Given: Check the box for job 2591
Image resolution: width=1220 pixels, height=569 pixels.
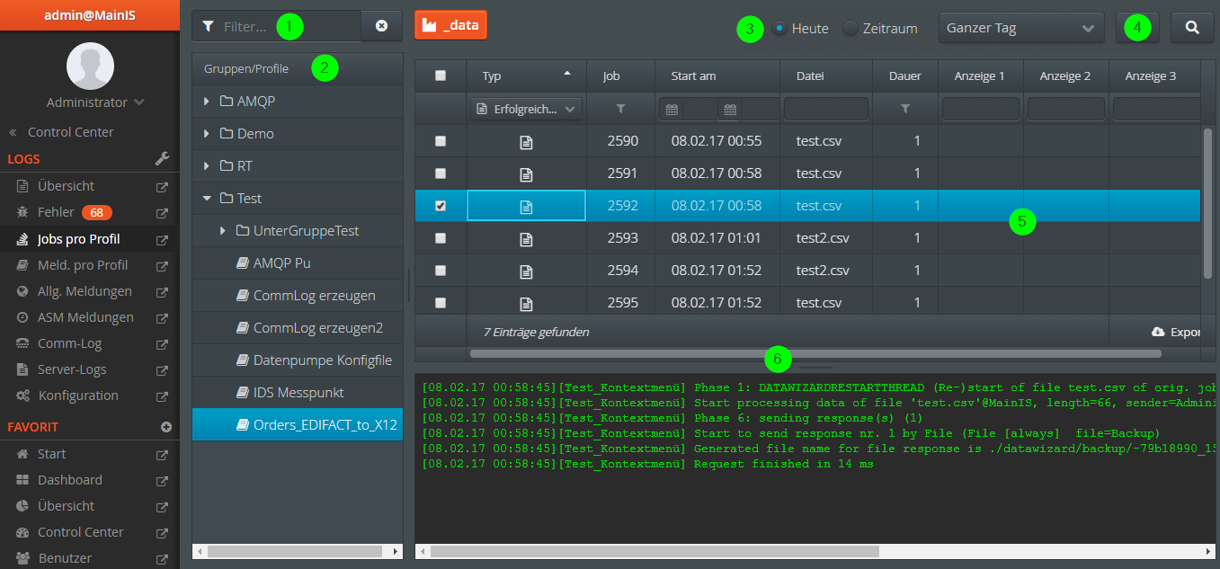Looking at the screenshot, I should pyautogui.click(x=441, y=173).
